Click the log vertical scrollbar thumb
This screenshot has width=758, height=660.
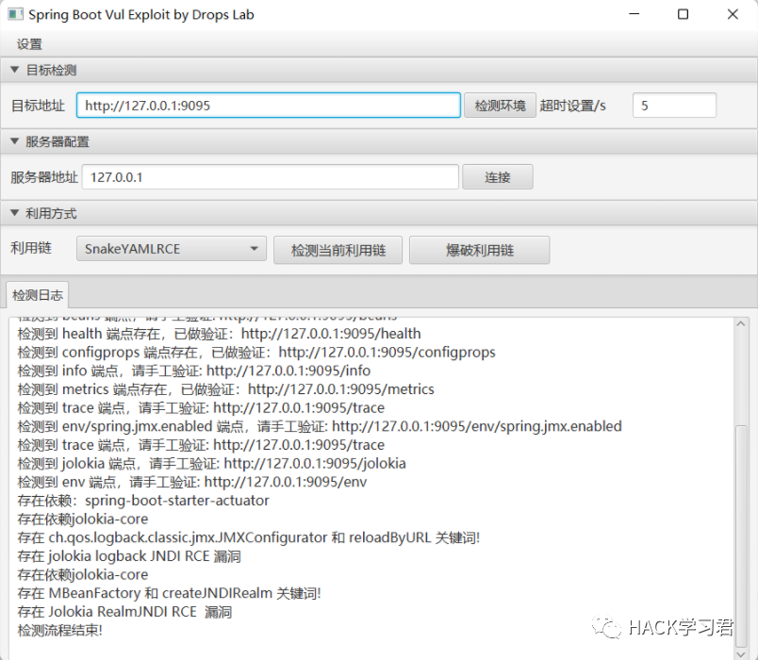tap(741, 536)
